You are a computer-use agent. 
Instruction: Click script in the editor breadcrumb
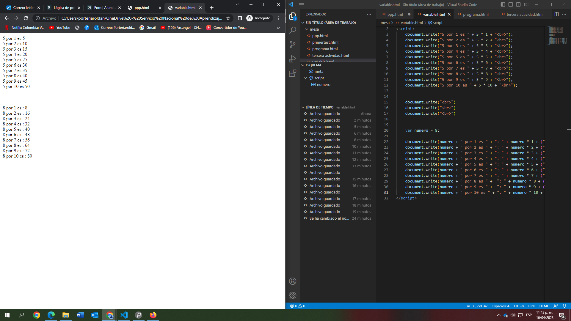pos(437,23)
